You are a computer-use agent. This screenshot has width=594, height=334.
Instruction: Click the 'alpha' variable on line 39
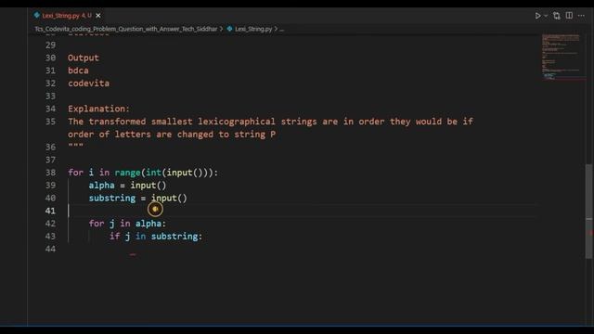101,186
